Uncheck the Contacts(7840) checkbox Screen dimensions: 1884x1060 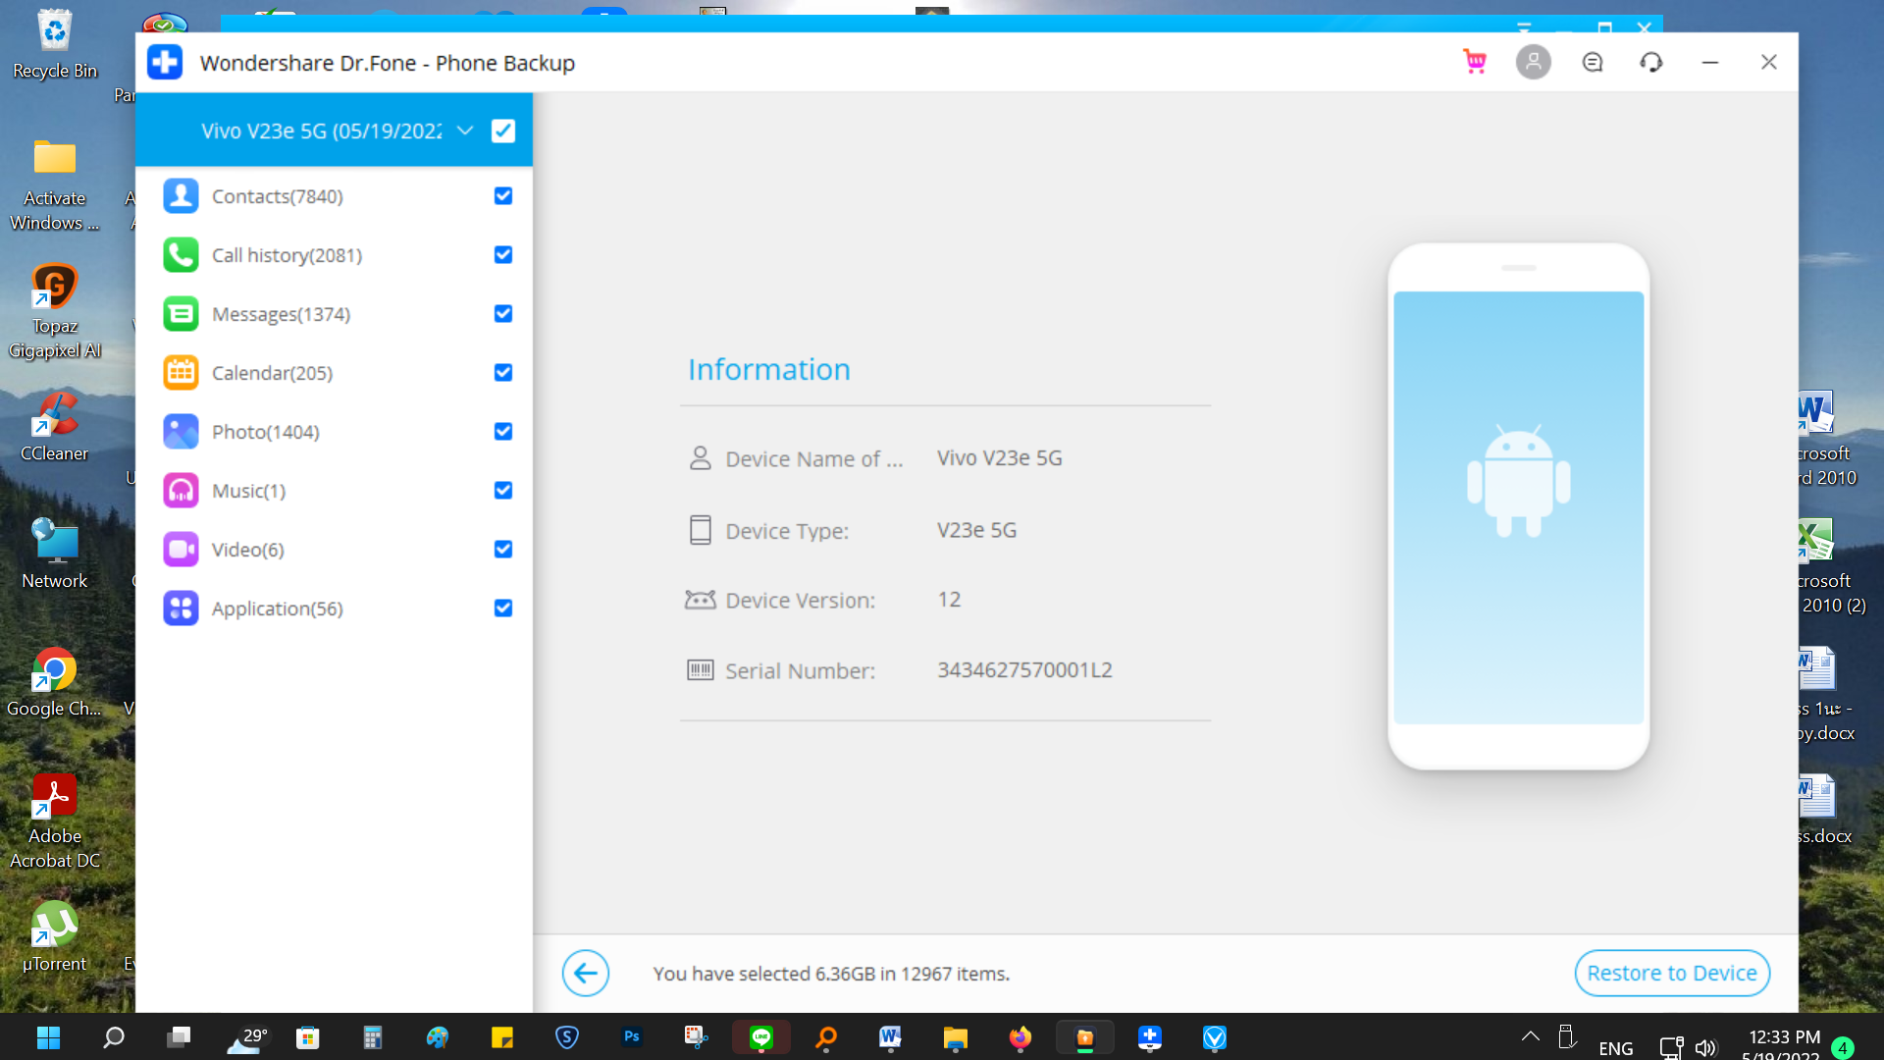pyautogui.click(x=503, y=196)
